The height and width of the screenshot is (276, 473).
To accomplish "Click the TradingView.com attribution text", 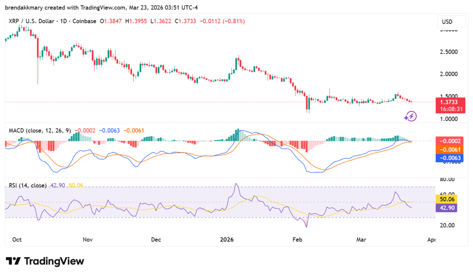I will (101, 7).
